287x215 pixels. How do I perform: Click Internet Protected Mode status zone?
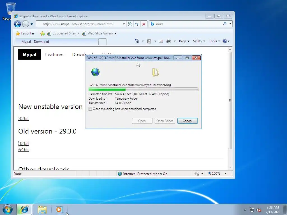[x=143, y=174]
